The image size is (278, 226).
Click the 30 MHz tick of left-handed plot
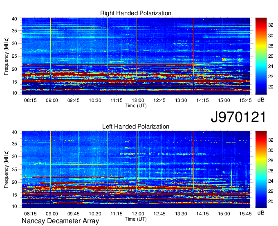click(x=15, y=157)
